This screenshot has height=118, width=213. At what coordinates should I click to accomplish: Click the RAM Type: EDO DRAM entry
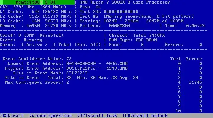coord(133,40)
